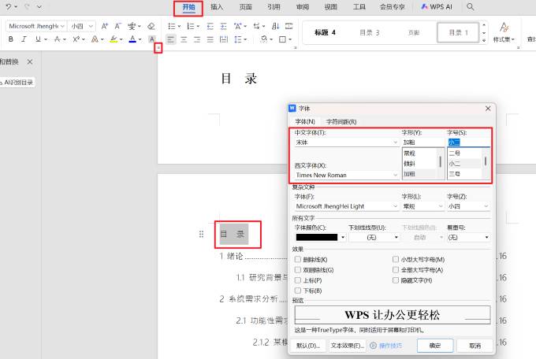Viewport: 536px width, 359px height.
Task: Open the ribbon font name dropdown
Action: 62,26
